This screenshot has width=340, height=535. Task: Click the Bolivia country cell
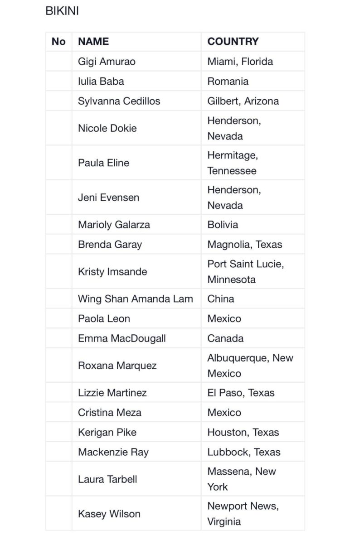[223, 225]
